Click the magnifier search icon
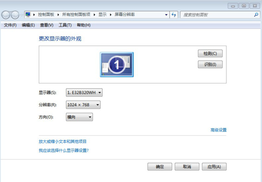Viewport: 262px width, 182px height. coord(256,15)
